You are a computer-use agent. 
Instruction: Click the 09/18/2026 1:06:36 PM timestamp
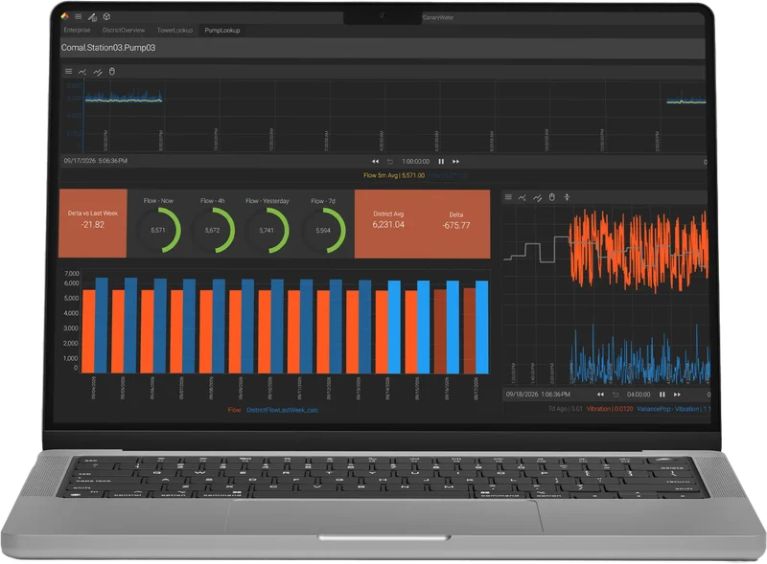[538, 394]
